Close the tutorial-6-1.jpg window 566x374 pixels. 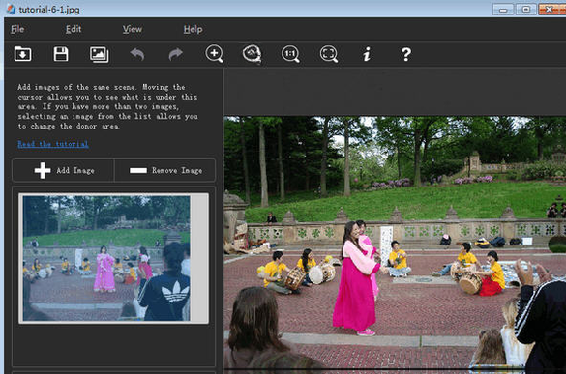551,10
